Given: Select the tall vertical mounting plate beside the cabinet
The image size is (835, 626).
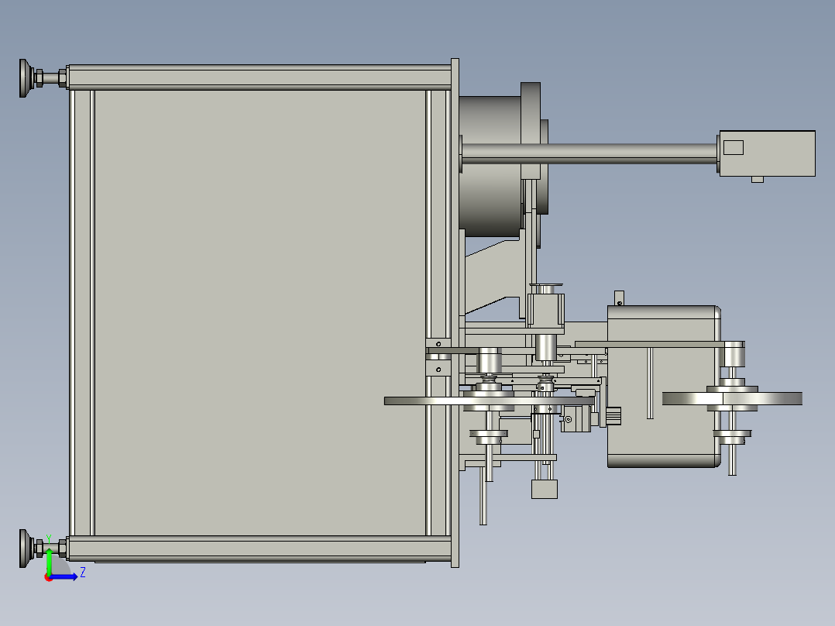Looking at the screenshot, I should pyautogui.click(x=455, y=313).
